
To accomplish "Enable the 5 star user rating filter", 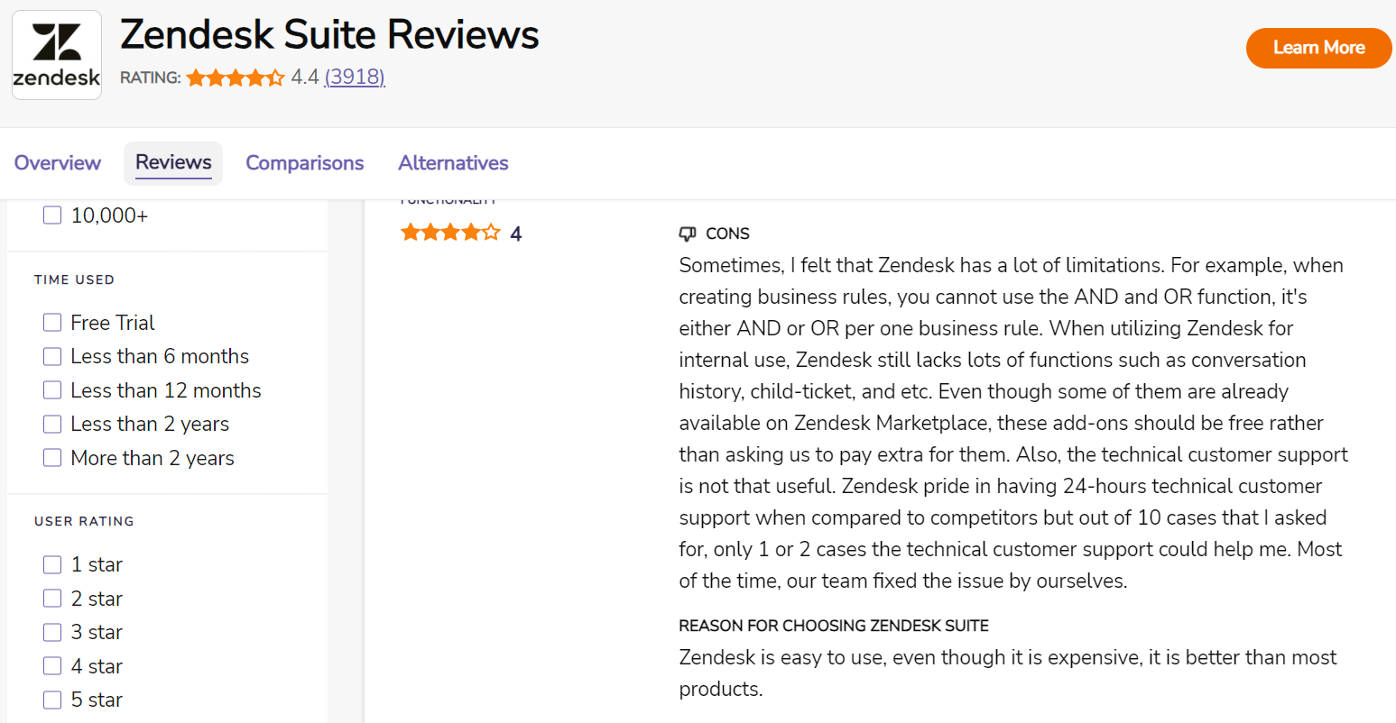I will tap(51, 700).
